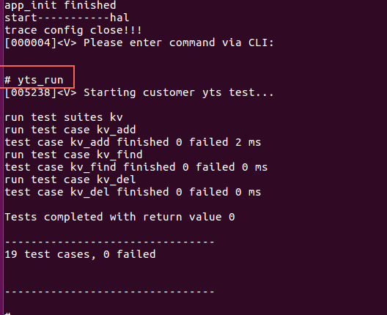Click 'Starting customer yts test...' line
Screen dimensions: 387x315
point(179,92)
